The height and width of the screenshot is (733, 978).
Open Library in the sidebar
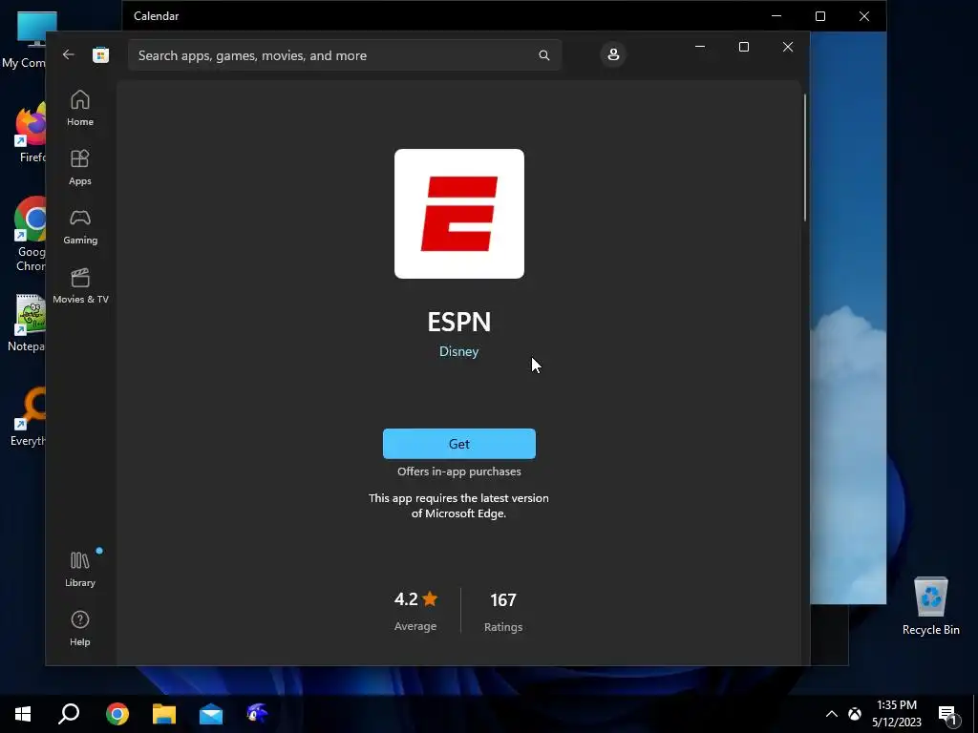coord(80,569)
